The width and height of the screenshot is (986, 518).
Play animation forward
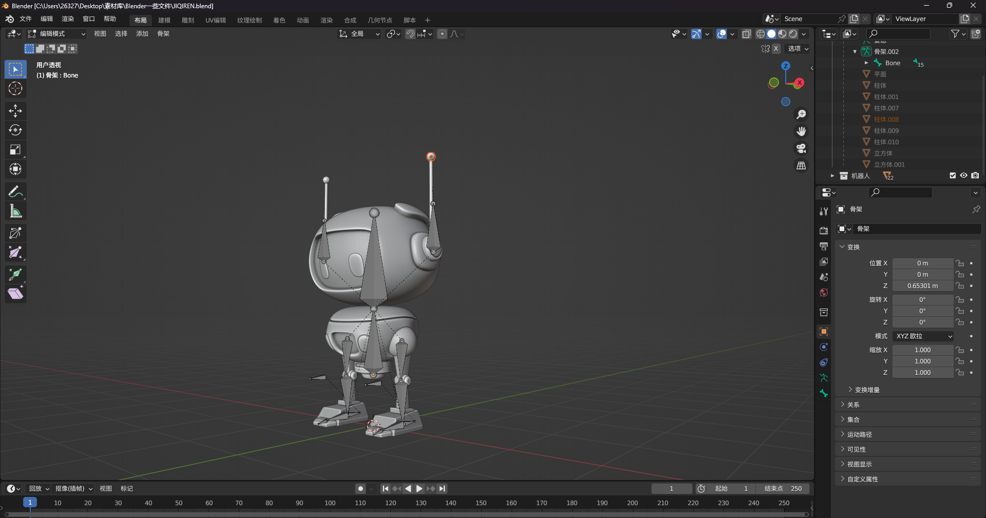coord(419,489)
